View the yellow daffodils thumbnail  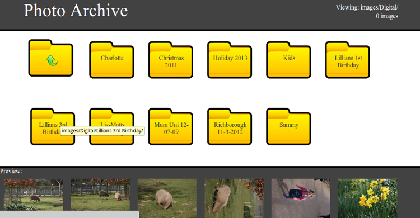(x=368, y=198)
